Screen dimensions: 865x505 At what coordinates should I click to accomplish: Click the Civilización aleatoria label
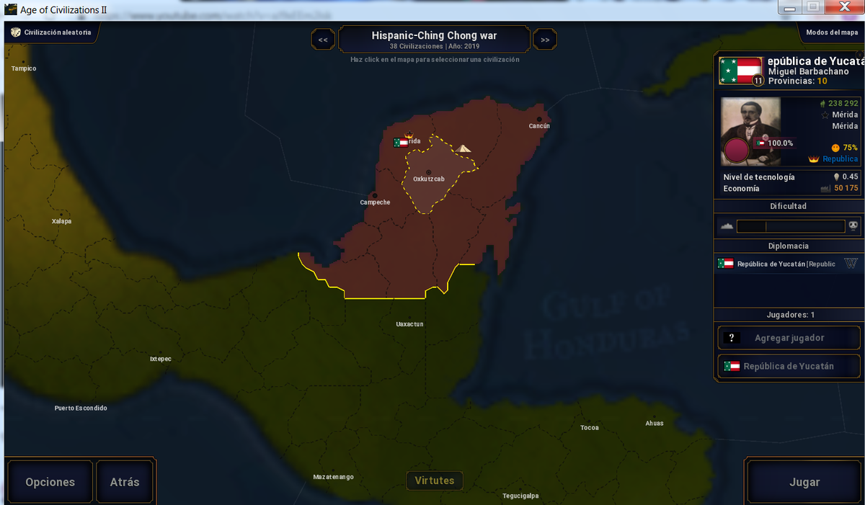coord(58,32)
